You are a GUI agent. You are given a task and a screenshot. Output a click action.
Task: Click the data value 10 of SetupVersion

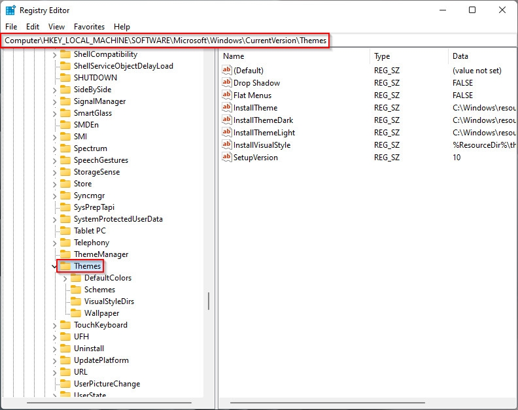click(x=457, y=157)
